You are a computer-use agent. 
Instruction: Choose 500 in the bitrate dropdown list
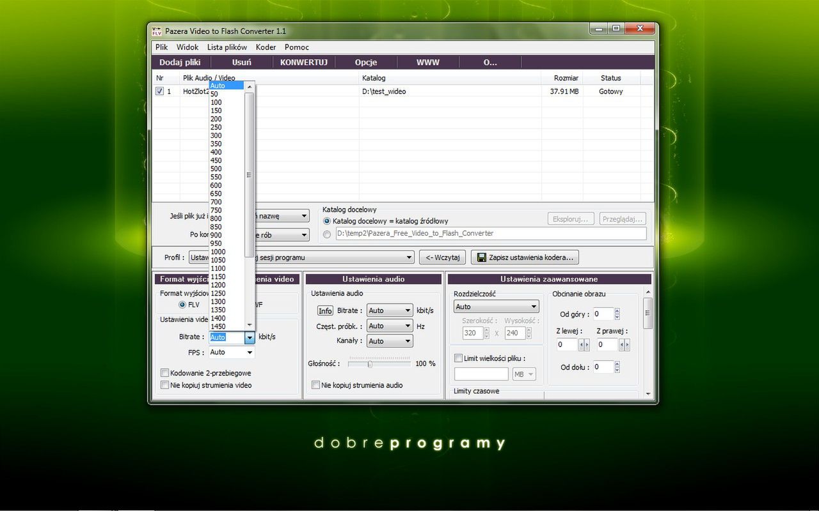227,169
